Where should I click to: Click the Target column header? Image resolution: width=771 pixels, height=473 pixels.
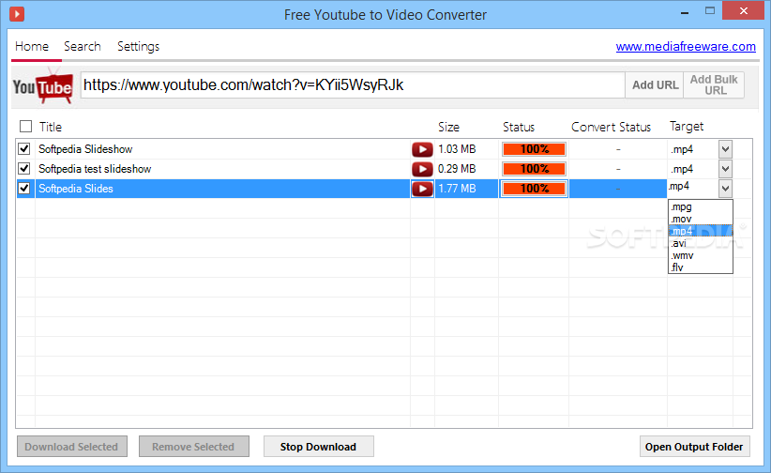tap(687, 127)
